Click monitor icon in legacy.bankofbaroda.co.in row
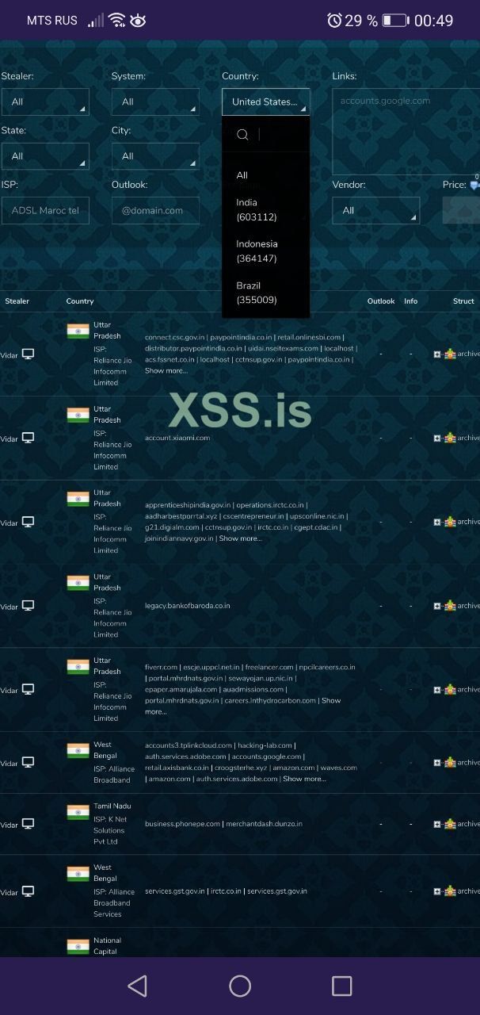 [x=28, y=606]
